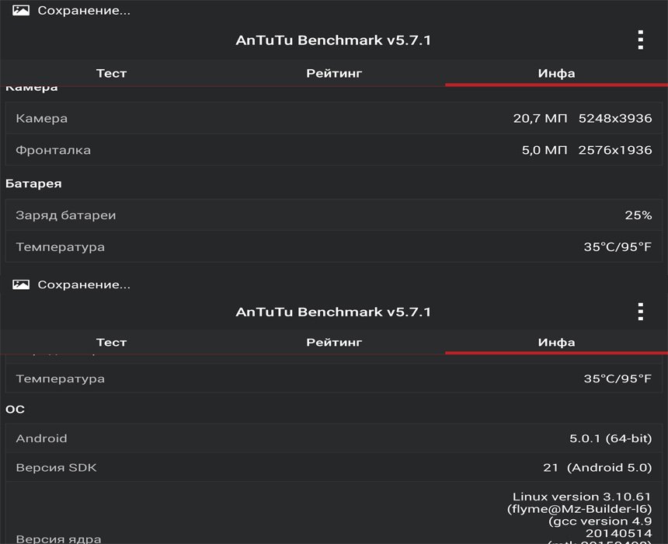Switch to Тест tab in upper screen
This screenshot has height=544, width=668.
(111, 73)
